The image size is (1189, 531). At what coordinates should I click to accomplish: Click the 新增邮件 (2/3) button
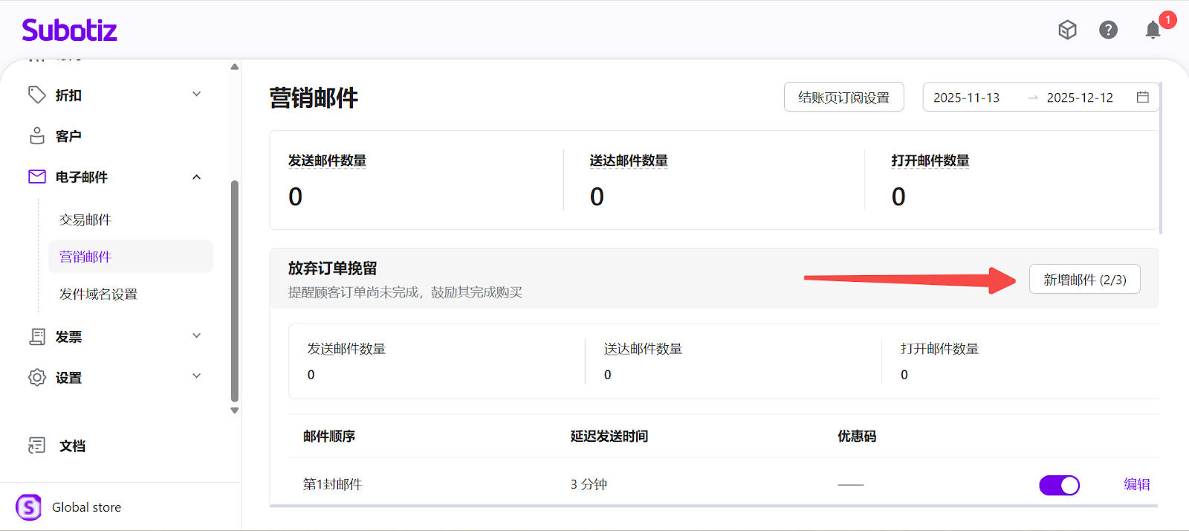[x=1084, y=280]
